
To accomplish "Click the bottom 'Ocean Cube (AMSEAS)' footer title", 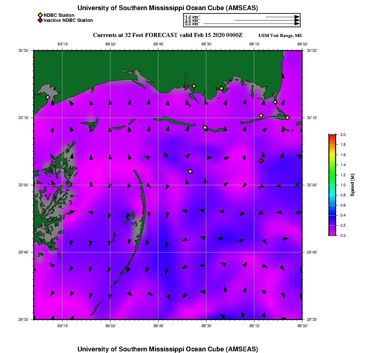I will tap(168, 349).
